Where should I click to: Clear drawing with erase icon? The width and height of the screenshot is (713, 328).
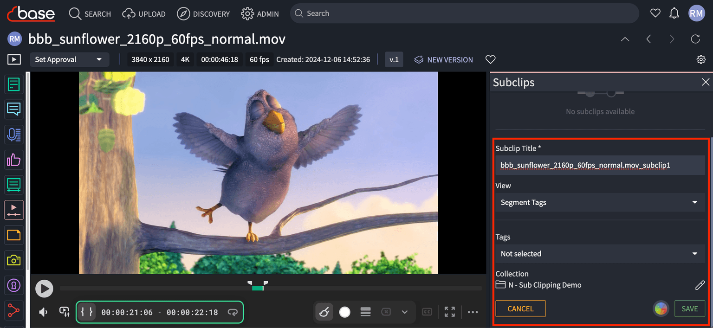(386, 312)
